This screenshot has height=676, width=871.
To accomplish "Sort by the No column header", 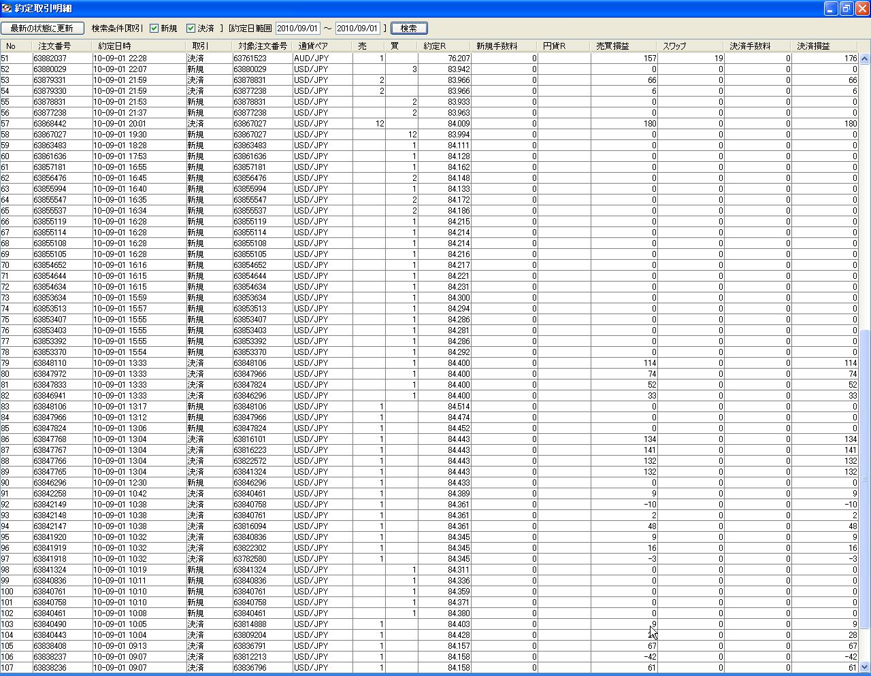I will [16, 46].
